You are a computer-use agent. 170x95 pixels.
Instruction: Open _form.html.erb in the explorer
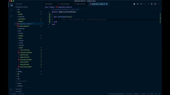click(25, 50)
